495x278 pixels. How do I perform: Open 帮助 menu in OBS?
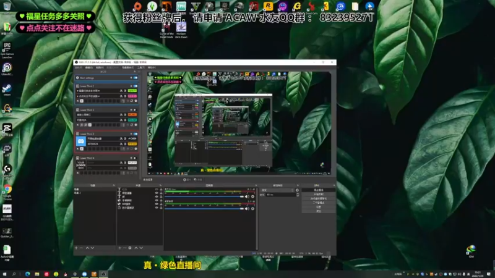(x=152, y=67)
